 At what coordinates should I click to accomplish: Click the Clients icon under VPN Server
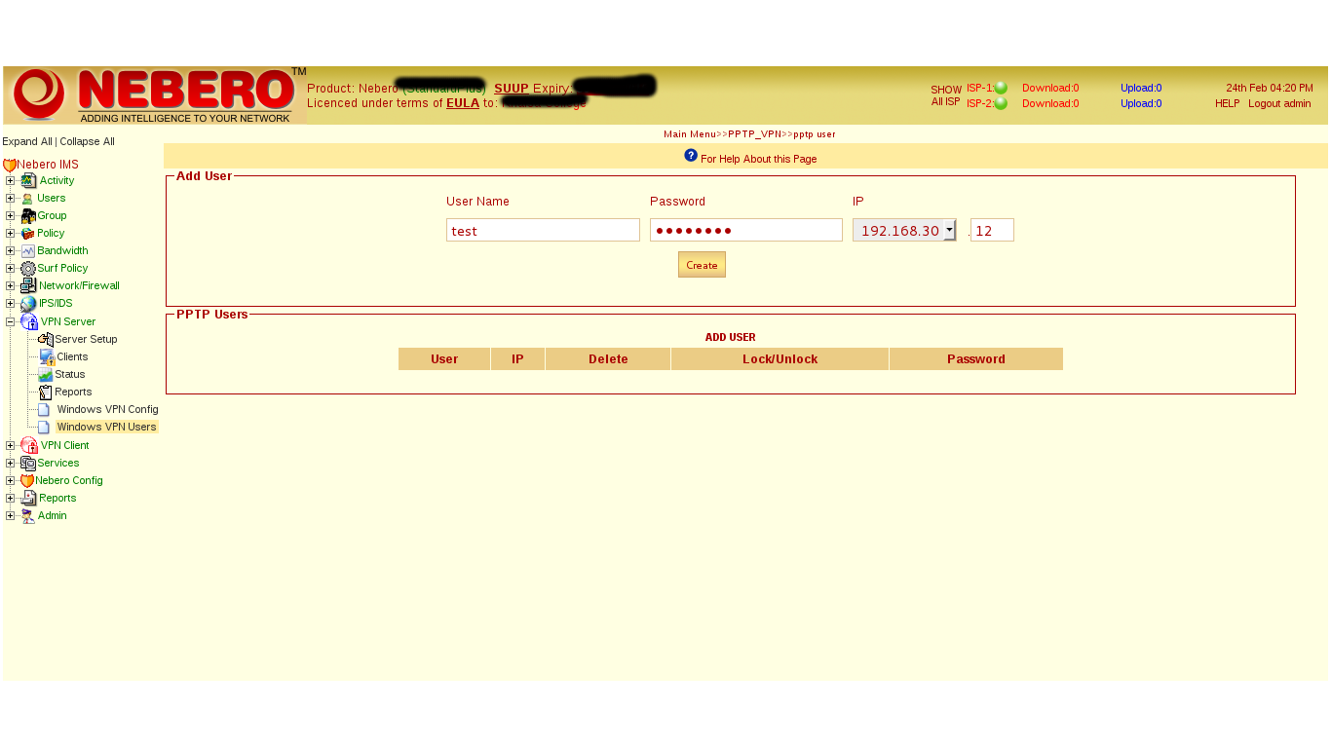click(47, 357)
